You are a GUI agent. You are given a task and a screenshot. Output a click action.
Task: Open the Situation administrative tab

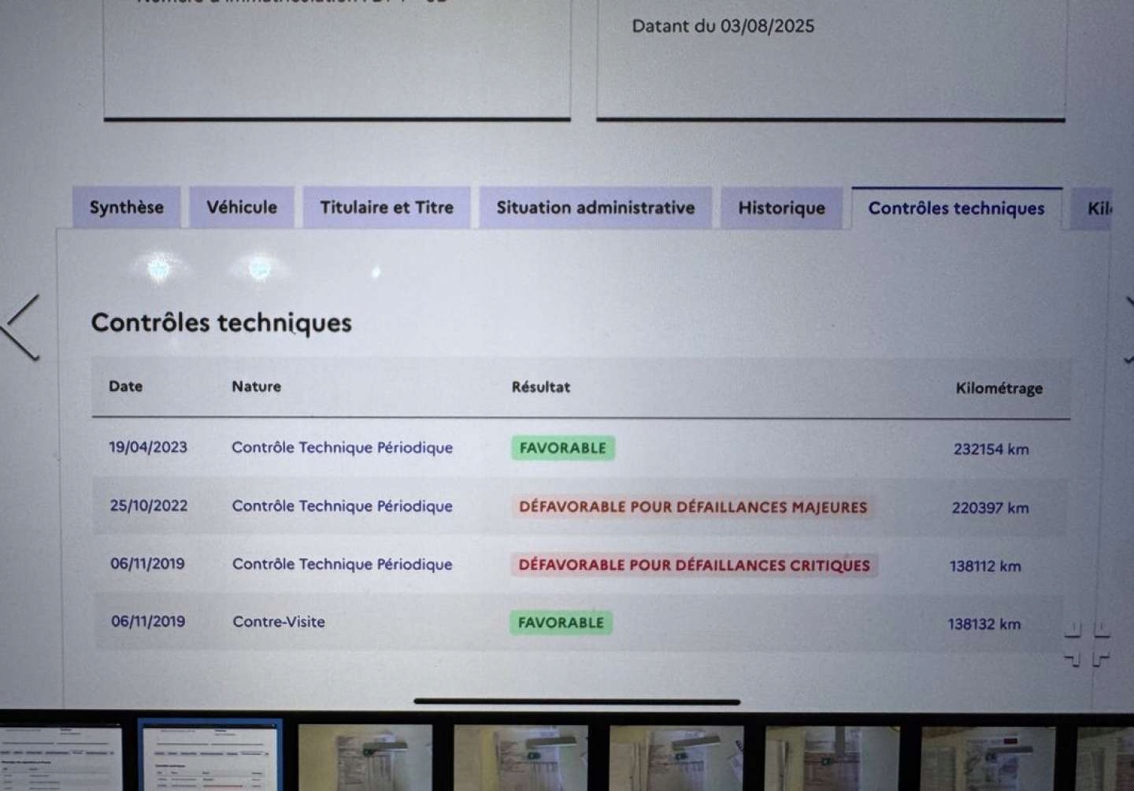595,208
